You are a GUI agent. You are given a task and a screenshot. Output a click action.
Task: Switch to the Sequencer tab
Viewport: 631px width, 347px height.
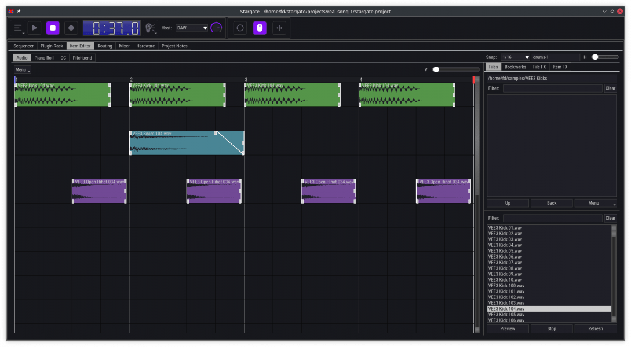23,46
